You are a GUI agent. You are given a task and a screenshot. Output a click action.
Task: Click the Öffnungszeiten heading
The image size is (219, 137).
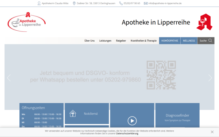point(33,108)
